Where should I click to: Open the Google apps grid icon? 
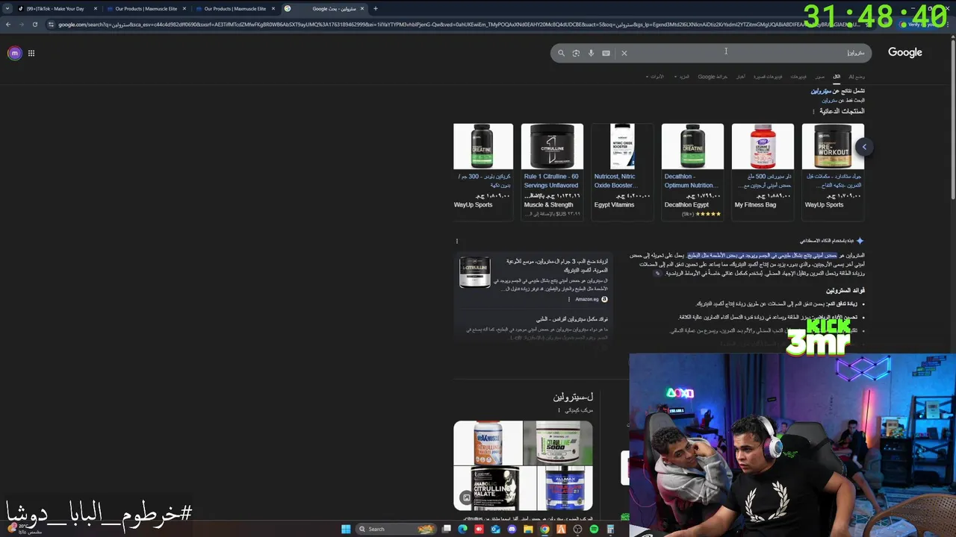[x=31, y=53]
